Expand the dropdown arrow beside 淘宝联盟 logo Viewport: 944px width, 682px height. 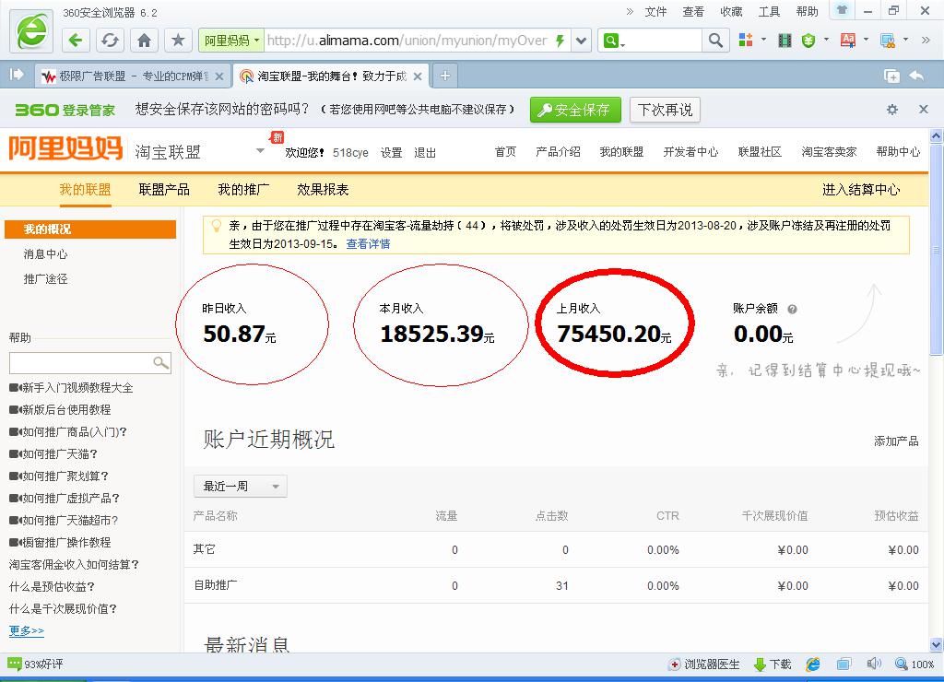[x=260, y=151]
